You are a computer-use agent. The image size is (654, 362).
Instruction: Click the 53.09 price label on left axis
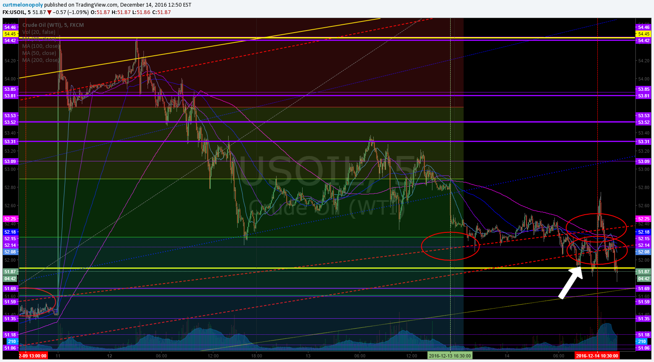point(10,161)
